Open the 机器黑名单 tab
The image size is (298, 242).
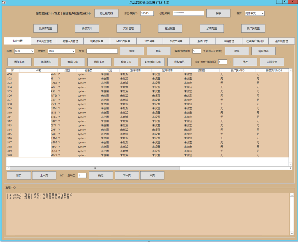coord(97,41)
